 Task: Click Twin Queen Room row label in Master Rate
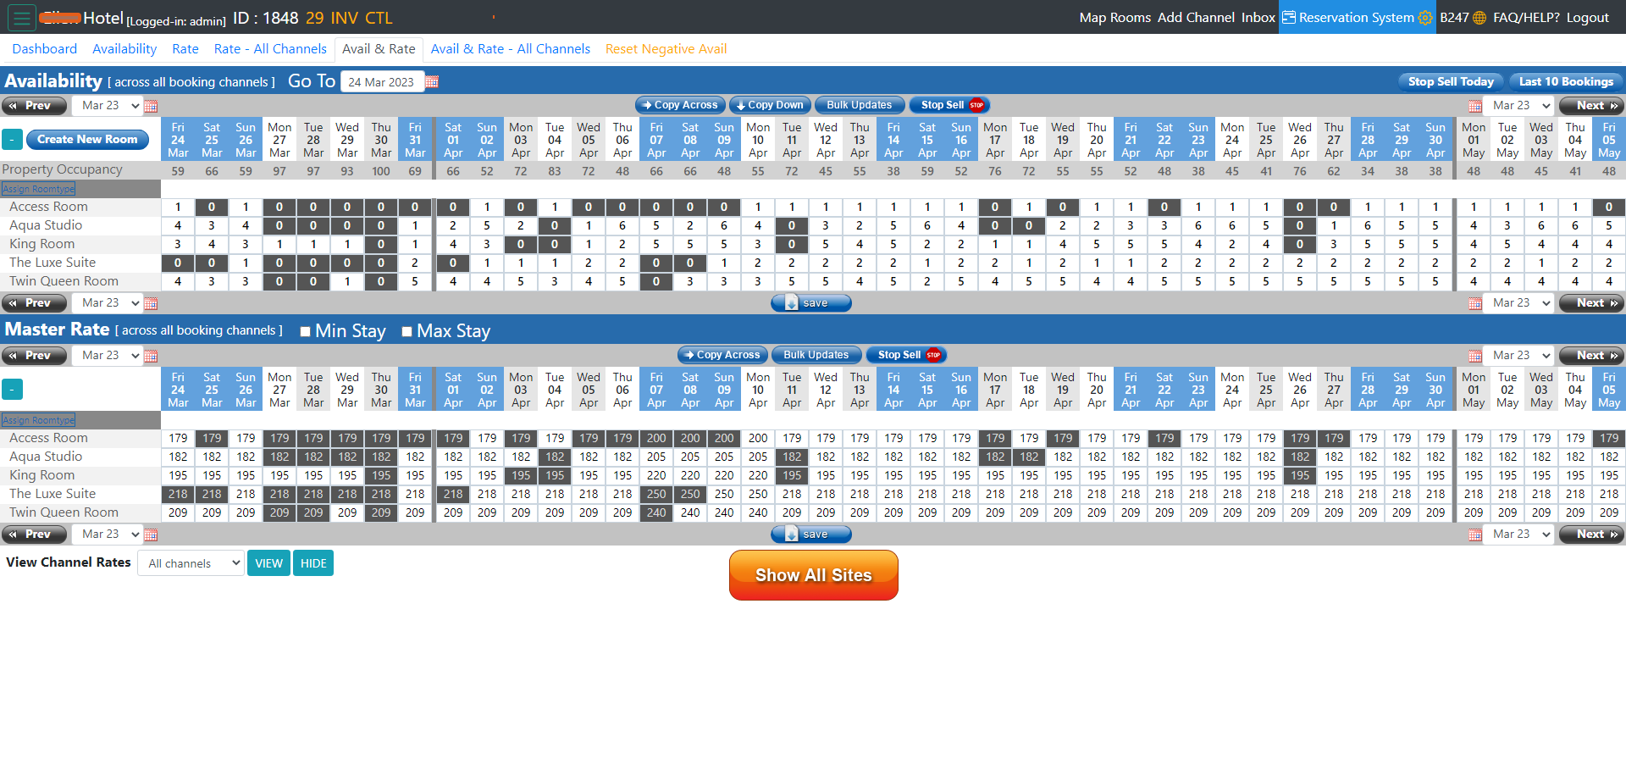point(64,512)
